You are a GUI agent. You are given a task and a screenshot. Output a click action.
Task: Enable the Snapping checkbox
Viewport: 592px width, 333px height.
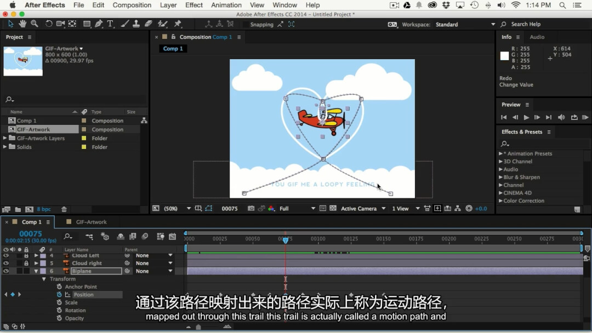[246, 25]
